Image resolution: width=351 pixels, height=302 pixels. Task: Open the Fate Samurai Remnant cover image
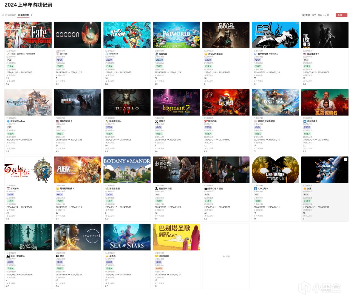(x=28, y=35)
